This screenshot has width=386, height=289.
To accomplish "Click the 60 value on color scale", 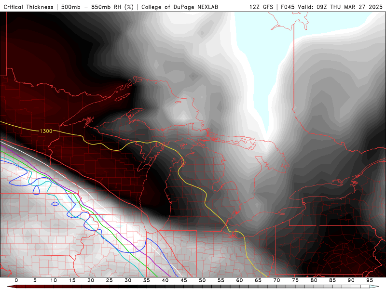I will pos(239,280).
